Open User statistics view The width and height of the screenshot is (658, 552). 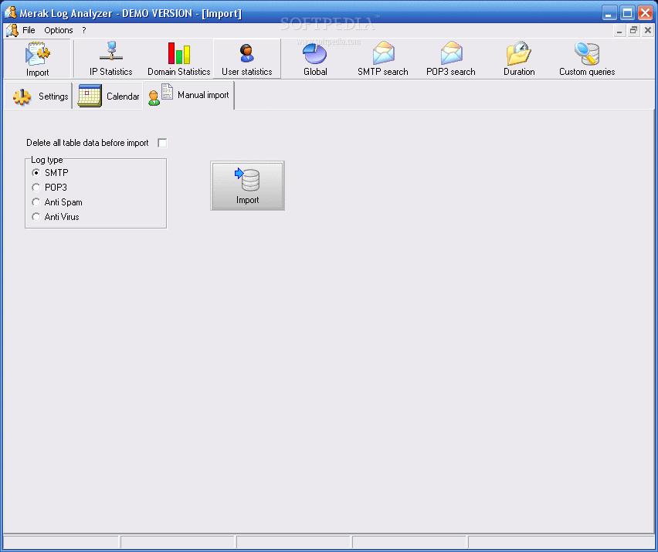tap(247, 59)
